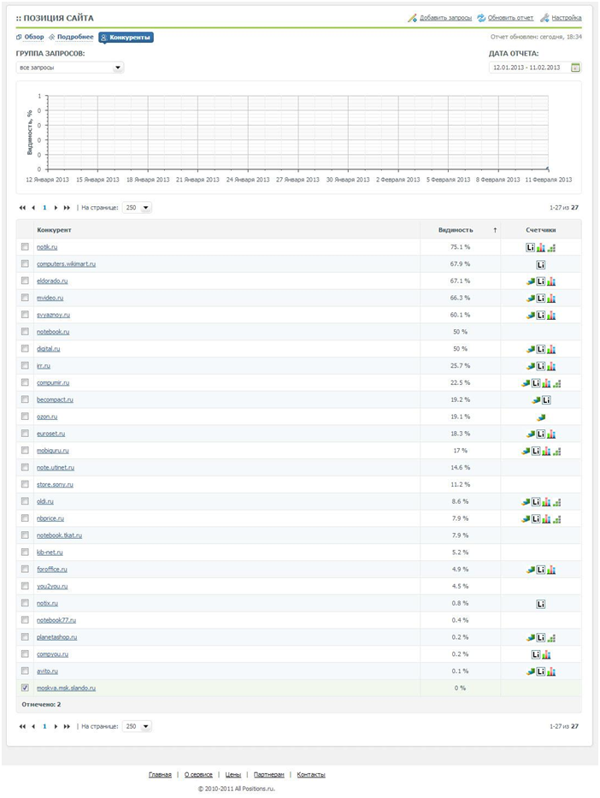Image resolution: width=600 pixels, height=798 pixels.
Task: Go to last page using top pager arrow
Action: click(x=67, y=208)
